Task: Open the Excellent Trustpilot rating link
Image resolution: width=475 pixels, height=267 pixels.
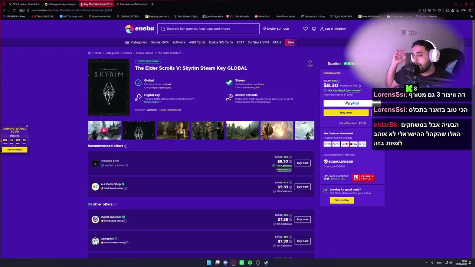Action: [334, 63]
